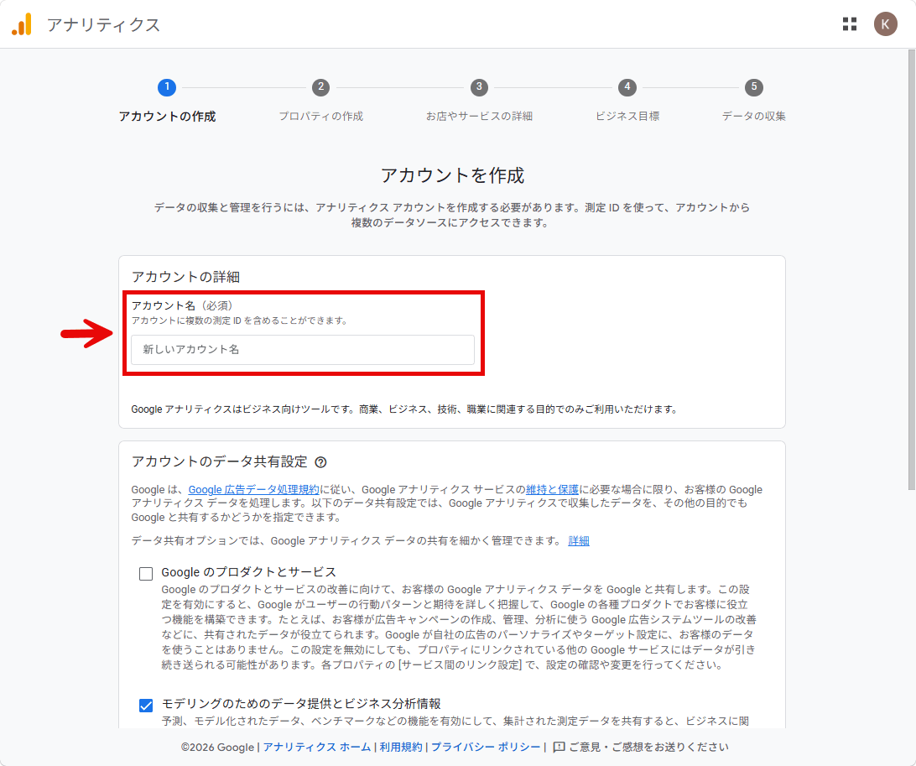Viewport: 916px width, 766px height.
Task: Focus the 新しいアカウント名 input field
Action: click(303, 349)
